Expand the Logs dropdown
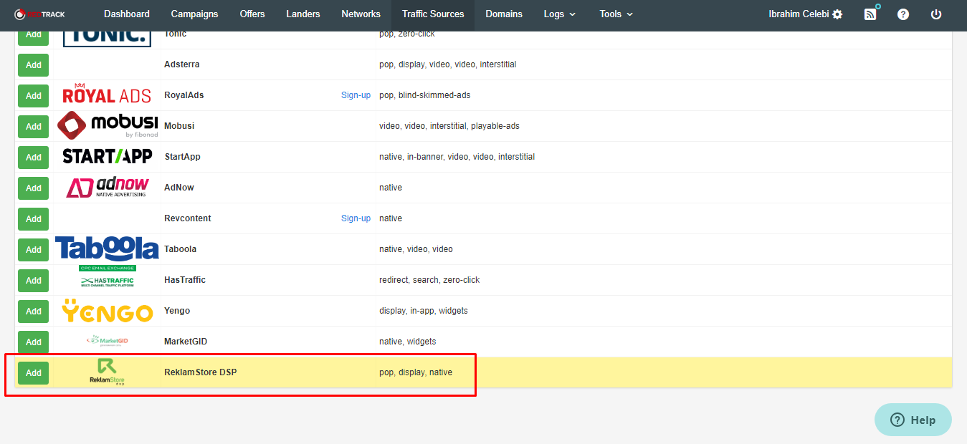This screenshot has height=444, width=967. point(560,14)
